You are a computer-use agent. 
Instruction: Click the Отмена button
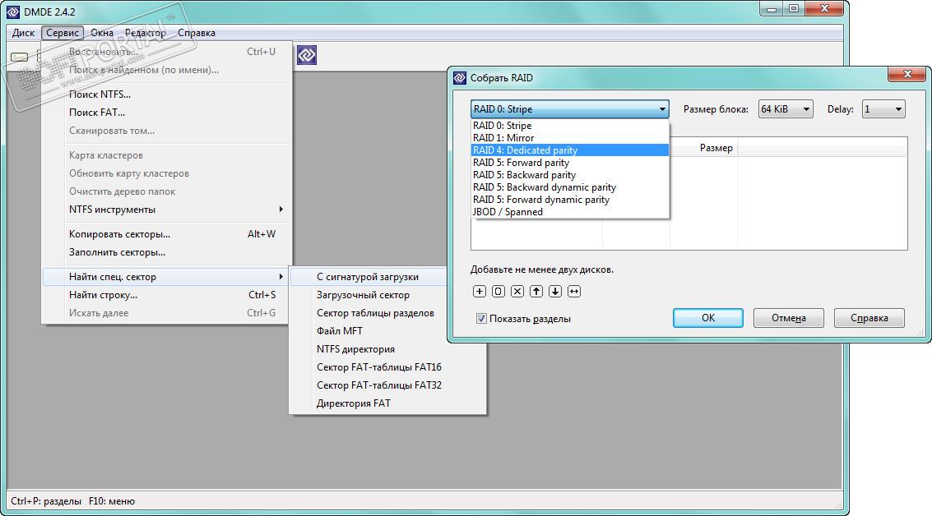click(x=789, y=318)
